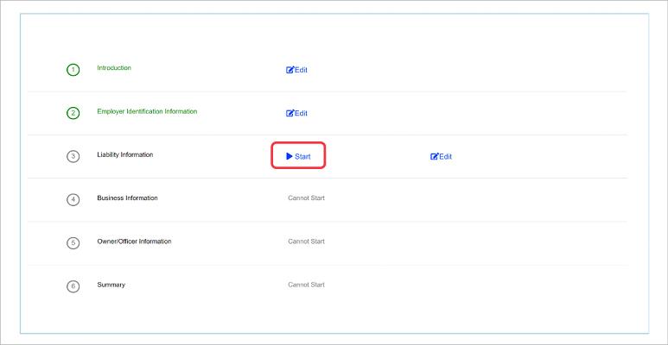The image size is (668, 345).
Task: Open the Introduction step label
Action: click(x=114, y=68)
